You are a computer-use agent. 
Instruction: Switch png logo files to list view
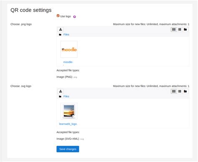(x=180, y=29)
